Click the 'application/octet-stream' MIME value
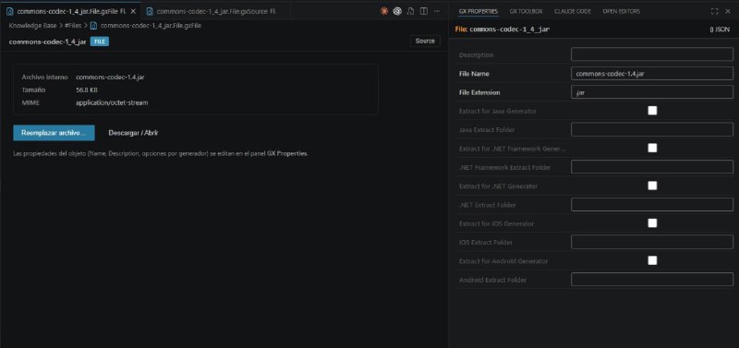This screenshot has height=348, width=739. tap(112, 102)
